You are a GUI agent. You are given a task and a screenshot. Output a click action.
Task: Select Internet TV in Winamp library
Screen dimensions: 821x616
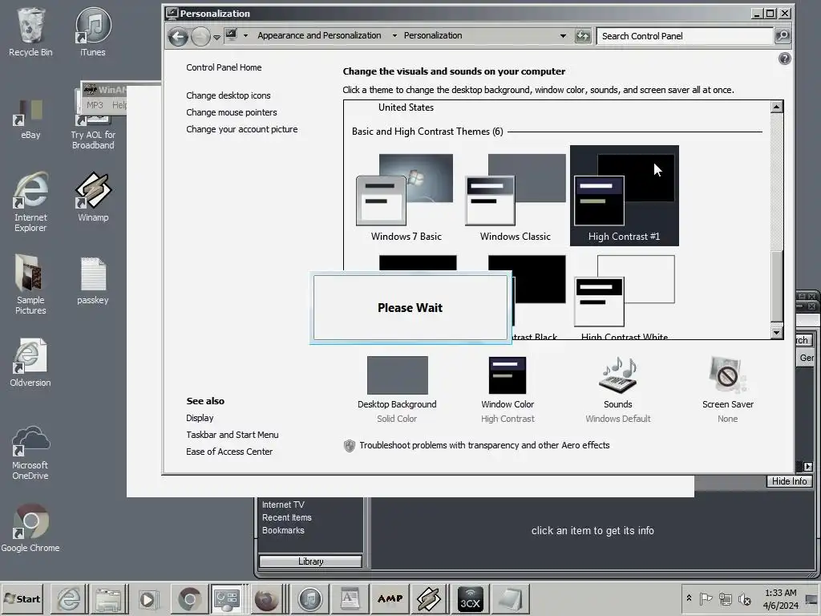click(x=283, y=505)
